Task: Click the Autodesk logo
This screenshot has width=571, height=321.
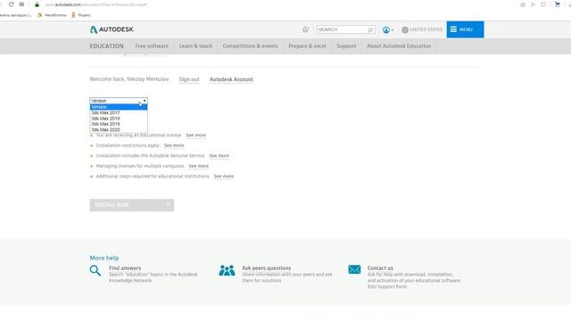Action: pos(112,29)
